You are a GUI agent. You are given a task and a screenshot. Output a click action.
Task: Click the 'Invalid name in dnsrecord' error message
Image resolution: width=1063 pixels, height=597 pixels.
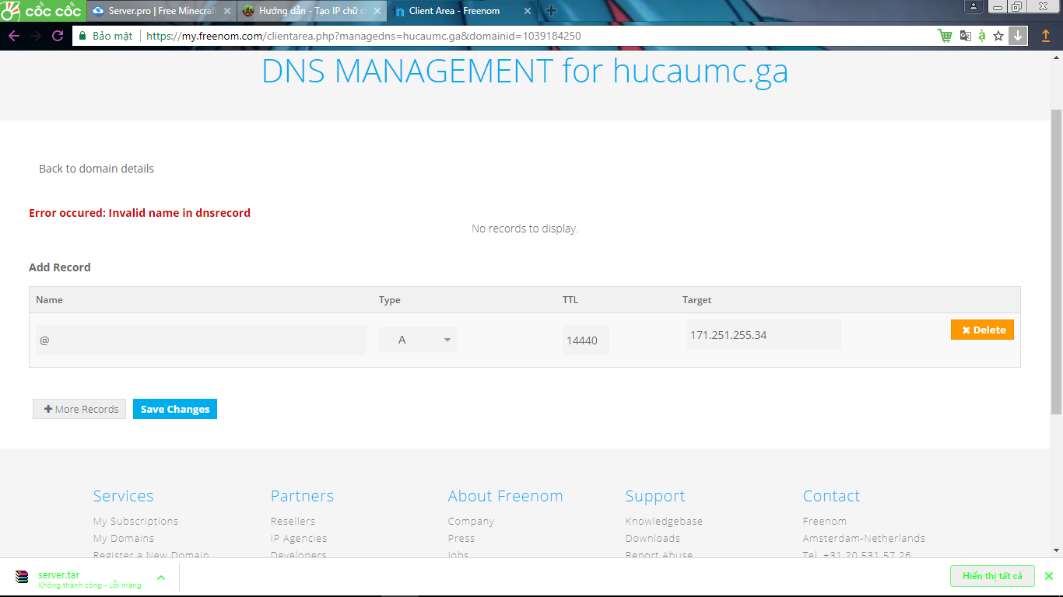pos(139,213)
